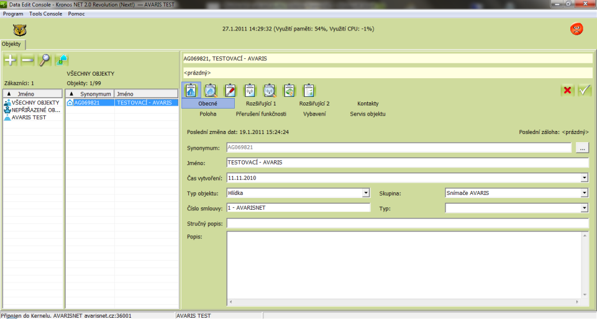Click inside the Popis text area
Screen dimensions: 597x319
tap(404, 265)
